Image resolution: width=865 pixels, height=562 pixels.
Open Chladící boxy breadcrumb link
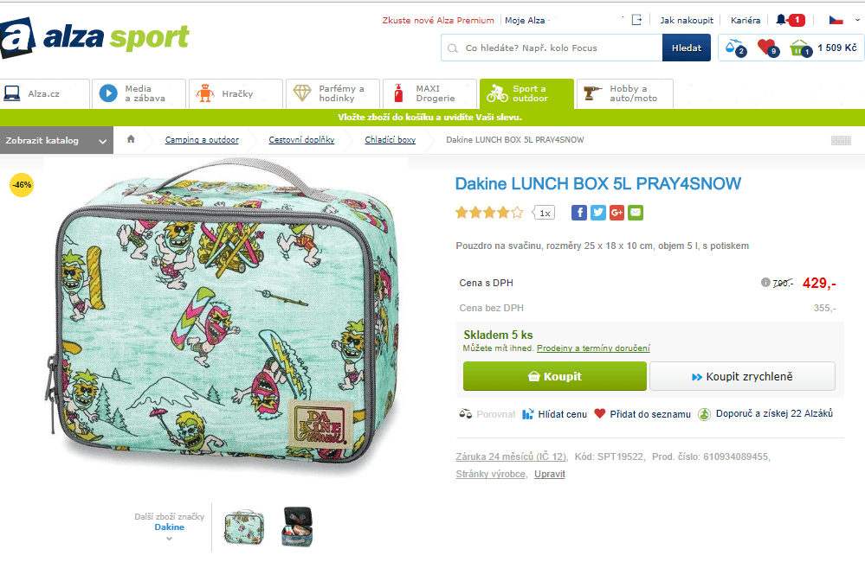click(390, 140)
